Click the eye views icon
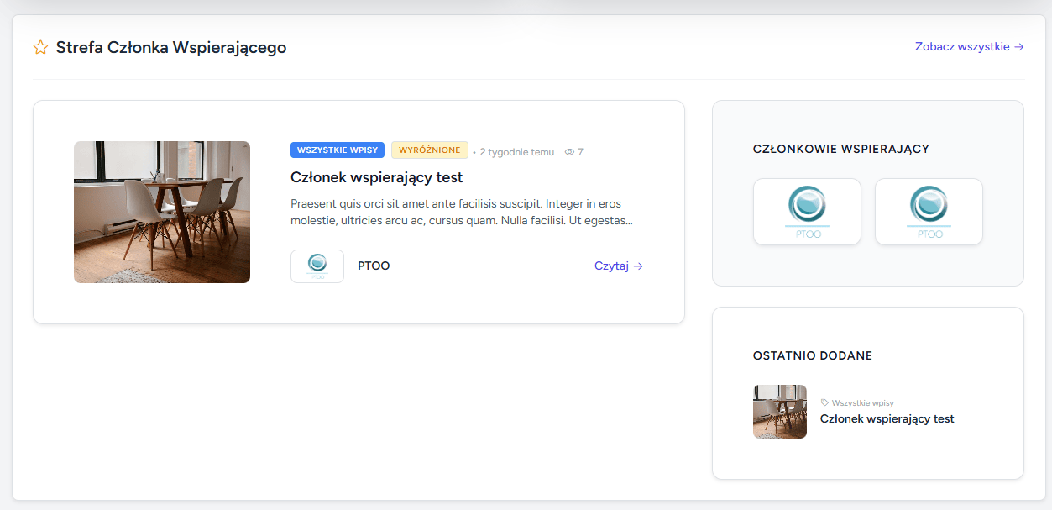This screenshot has width=1052, height=510. (x=569, y=152)
